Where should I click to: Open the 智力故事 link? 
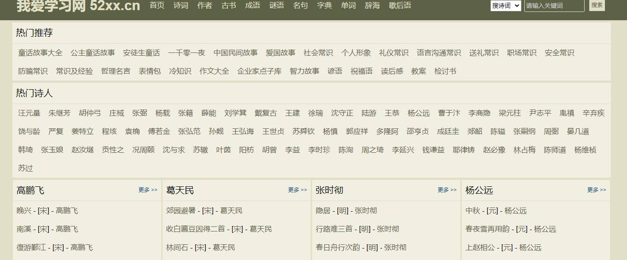(x=305, y=71)
